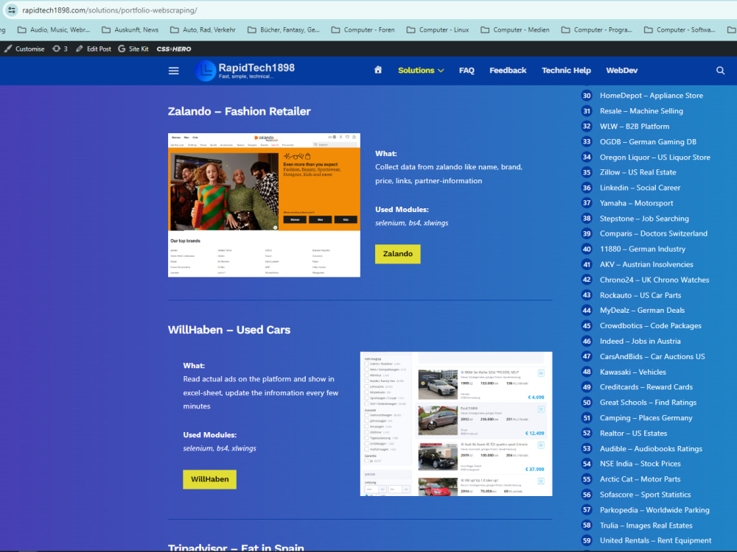Image resolution: width=737 pixels, height=552 pixels.
Task: Open the WebDev menu item
Action: coord(621,71)
